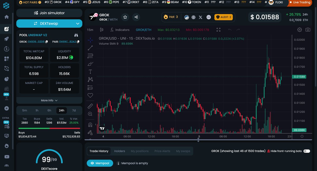Open the pie chart icon in the sidebar
This screenshot has width=317, height=171.
coord(7,79)
